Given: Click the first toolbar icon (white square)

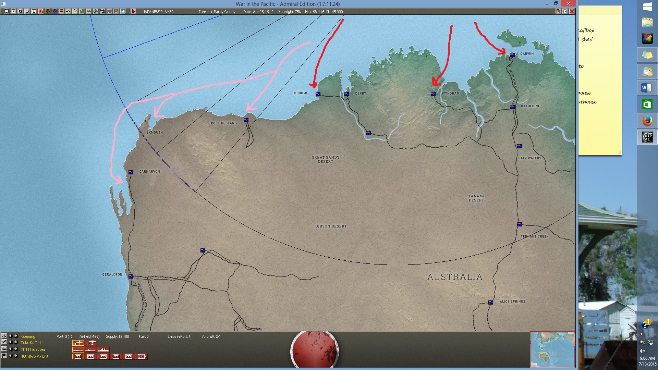Looking at the screenshot, I should click(7, 11).
